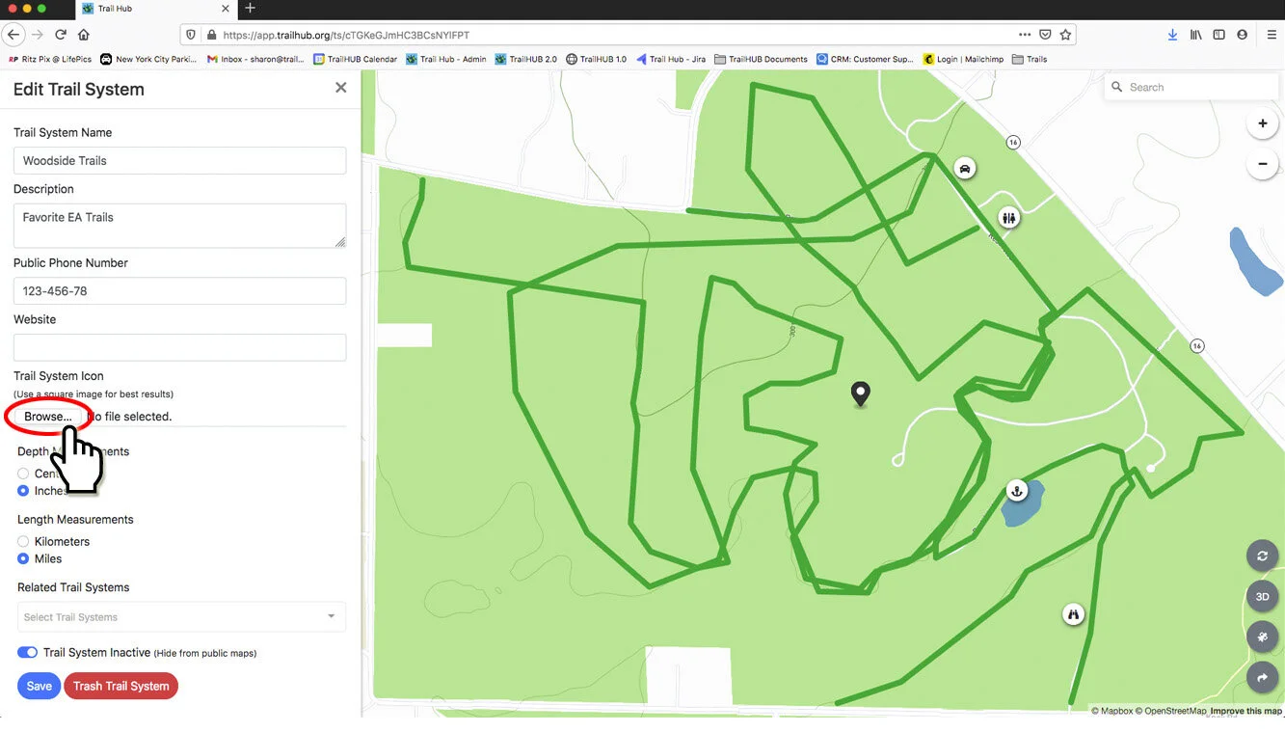This screenshot has width=1285, height=732.
Task: Close the Edit Trail System panel
Action: [340, 88]
